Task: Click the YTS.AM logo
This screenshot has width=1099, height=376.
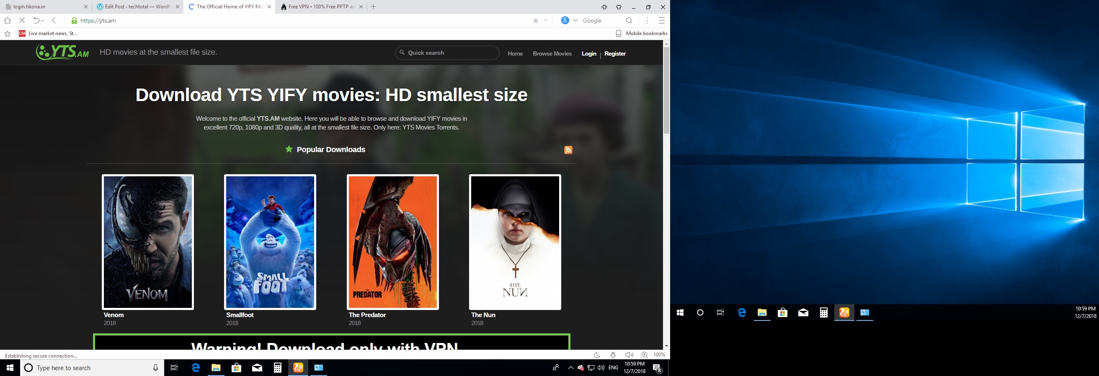Action: click(63, 52)
